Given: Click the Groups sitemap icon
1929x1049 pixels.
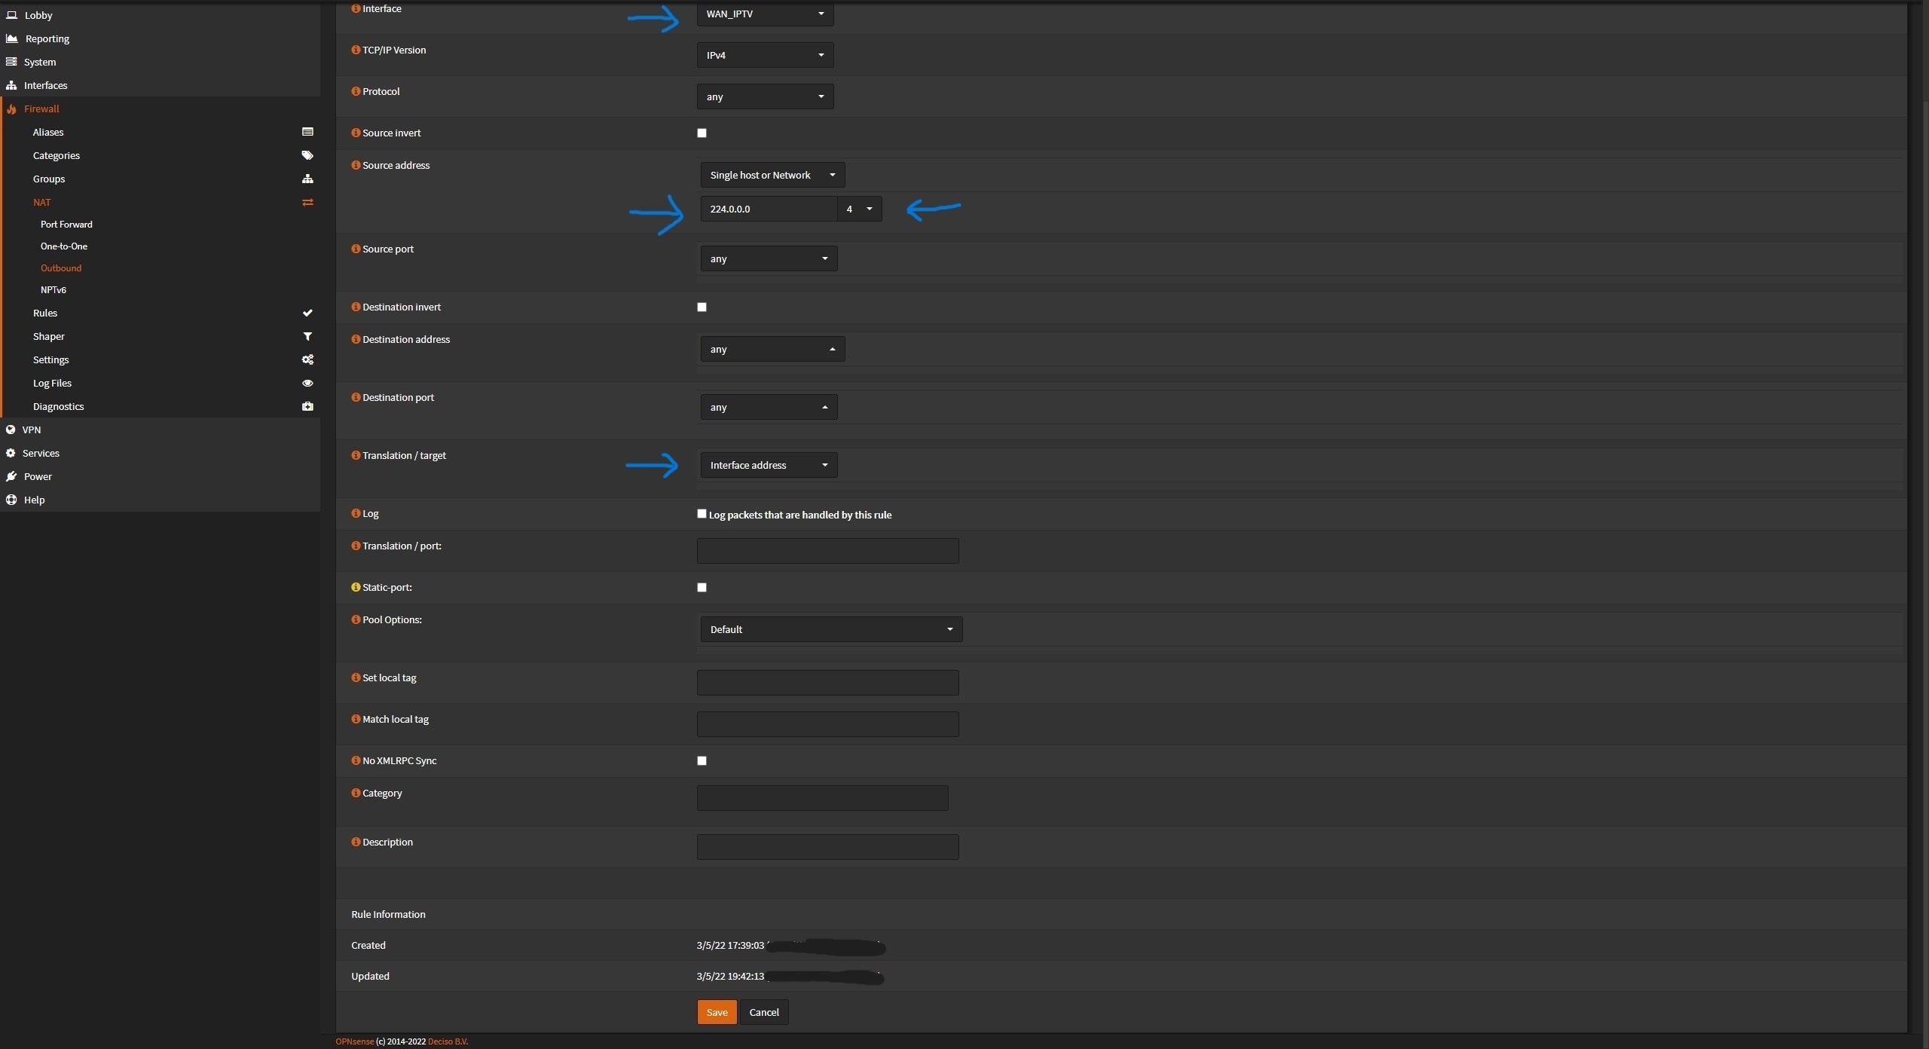Looking at the screenshot, I should pos(307,179).
